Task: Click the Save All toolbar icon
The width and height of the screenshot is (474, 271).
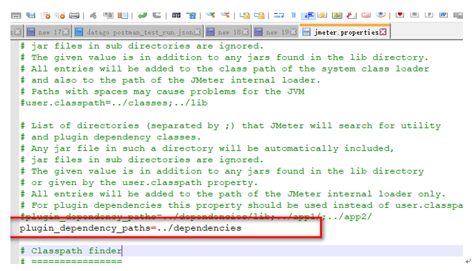Action: click(30, 15)
